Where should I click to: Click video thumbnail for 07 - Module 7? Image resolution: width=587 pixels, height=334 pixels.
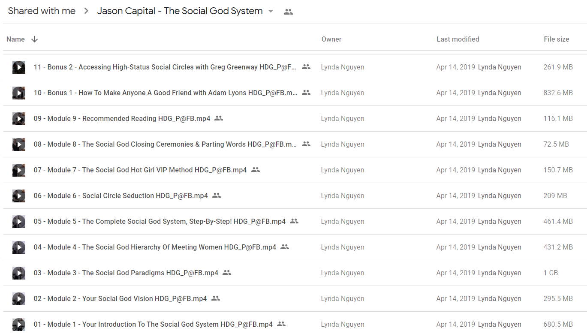point(19,170)
